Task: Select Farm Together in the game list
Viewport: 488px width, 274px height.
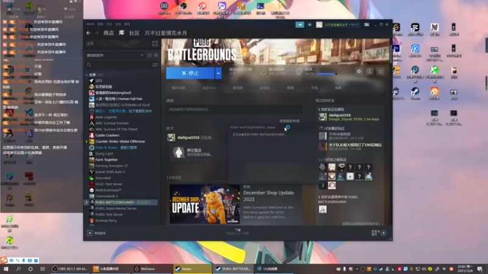Action: [106, 160]
